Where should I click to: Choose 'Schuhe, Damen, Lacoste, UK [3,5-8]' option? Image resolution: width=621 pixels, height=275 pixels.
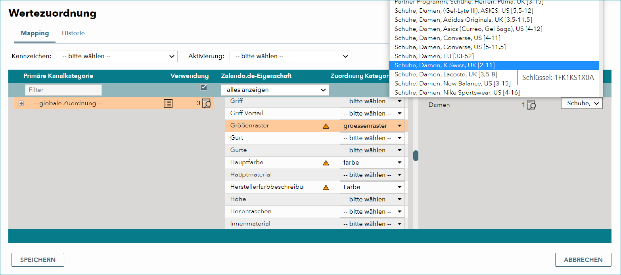pos(494,74)
